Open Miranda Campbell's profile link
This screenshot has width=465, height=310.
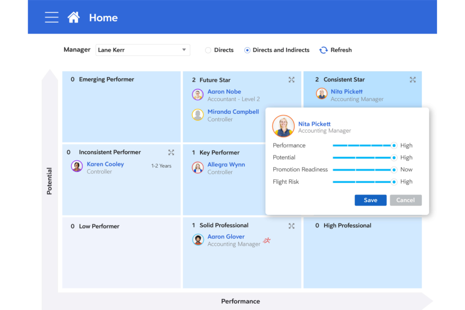(x=233, y=112)
